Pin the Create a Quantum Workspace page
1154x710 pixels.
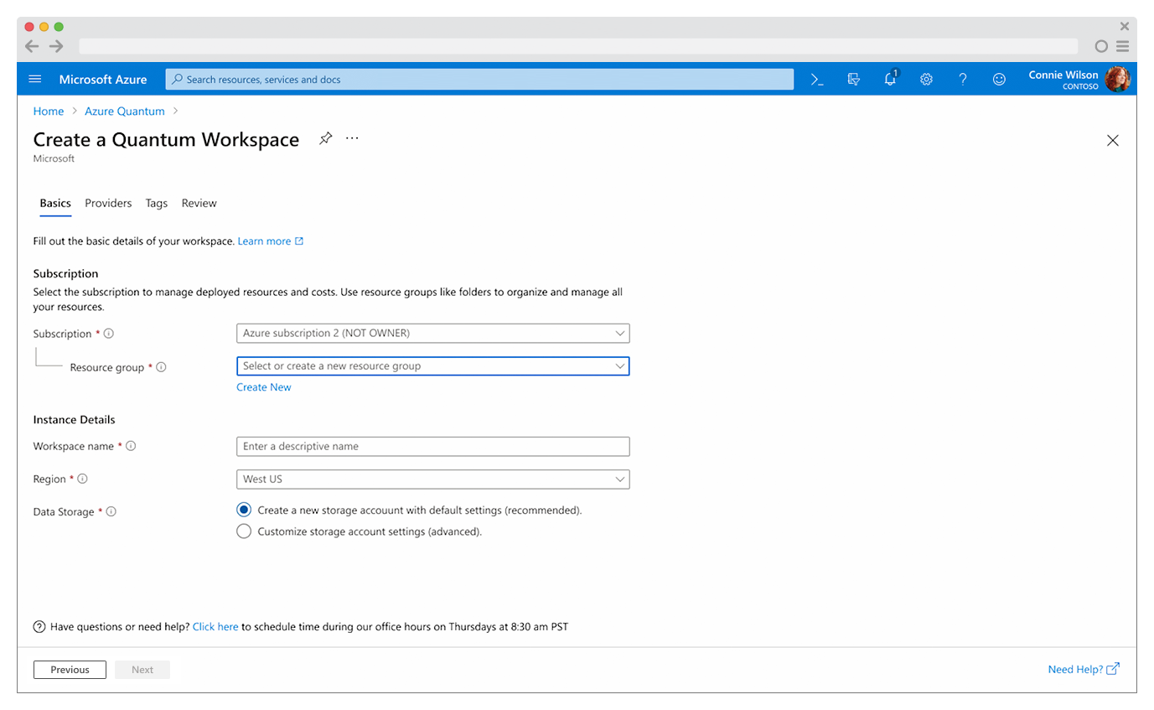pyautogui.click(x=325, y=137)
